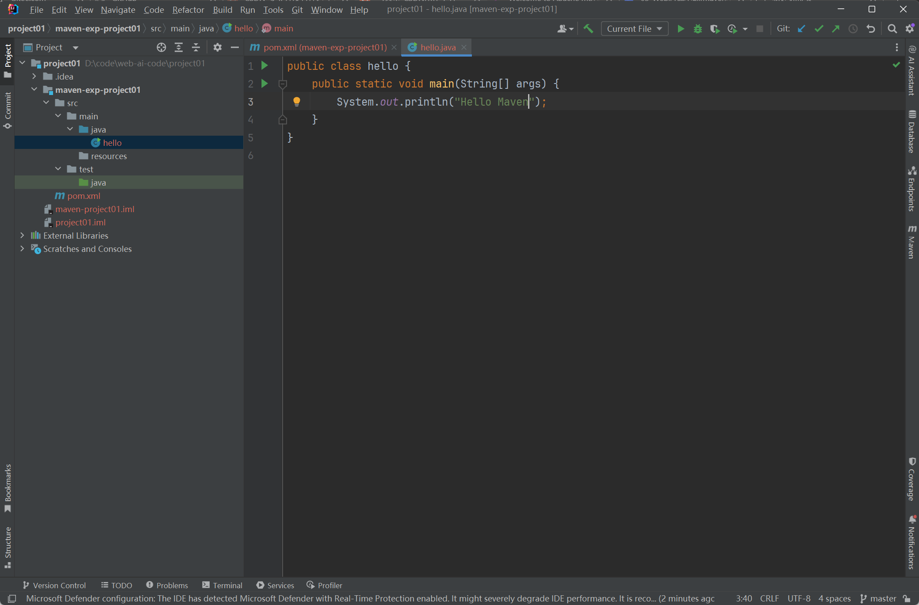Screen dimensions: 919x605
Task: Switch to the pom.xml editor tab
Action: [x=325, y=47]
